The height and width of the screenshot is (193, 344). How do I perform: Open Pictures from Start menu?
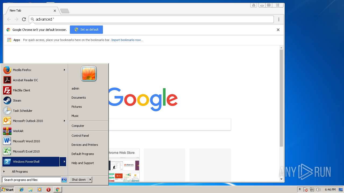point(77,107)
